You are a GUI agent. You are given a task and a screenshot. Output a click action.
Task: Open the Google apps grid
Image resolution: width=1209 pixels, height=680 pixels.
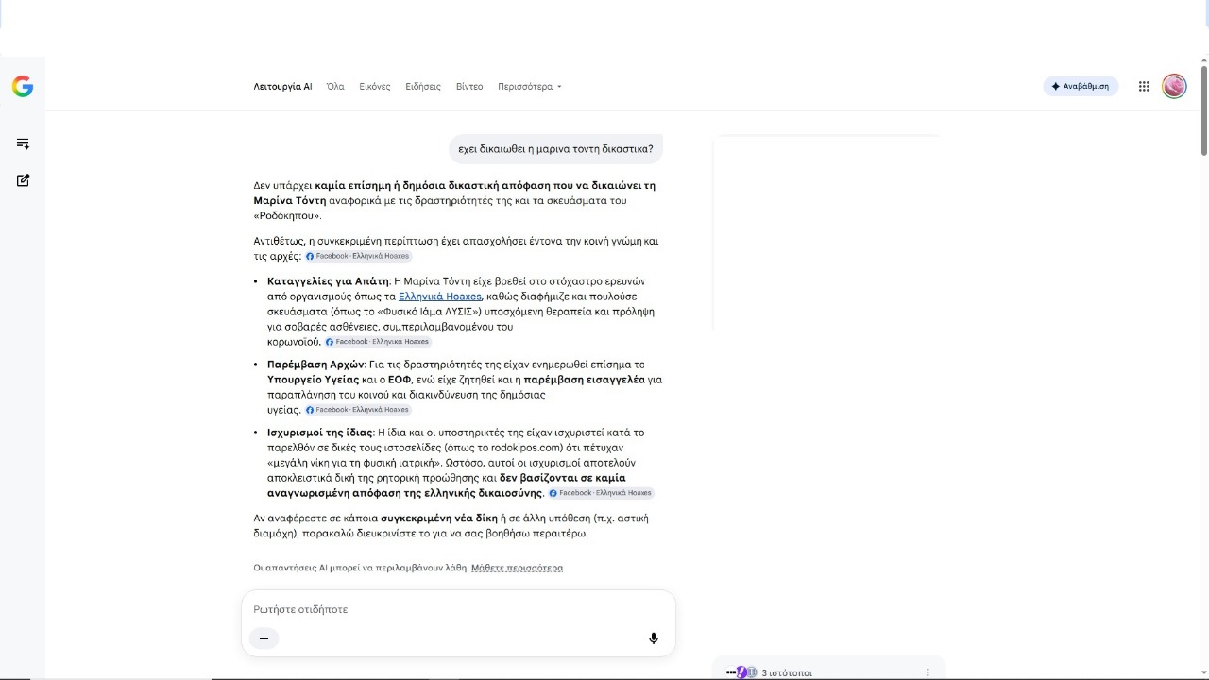click(x=1144, y=87)
